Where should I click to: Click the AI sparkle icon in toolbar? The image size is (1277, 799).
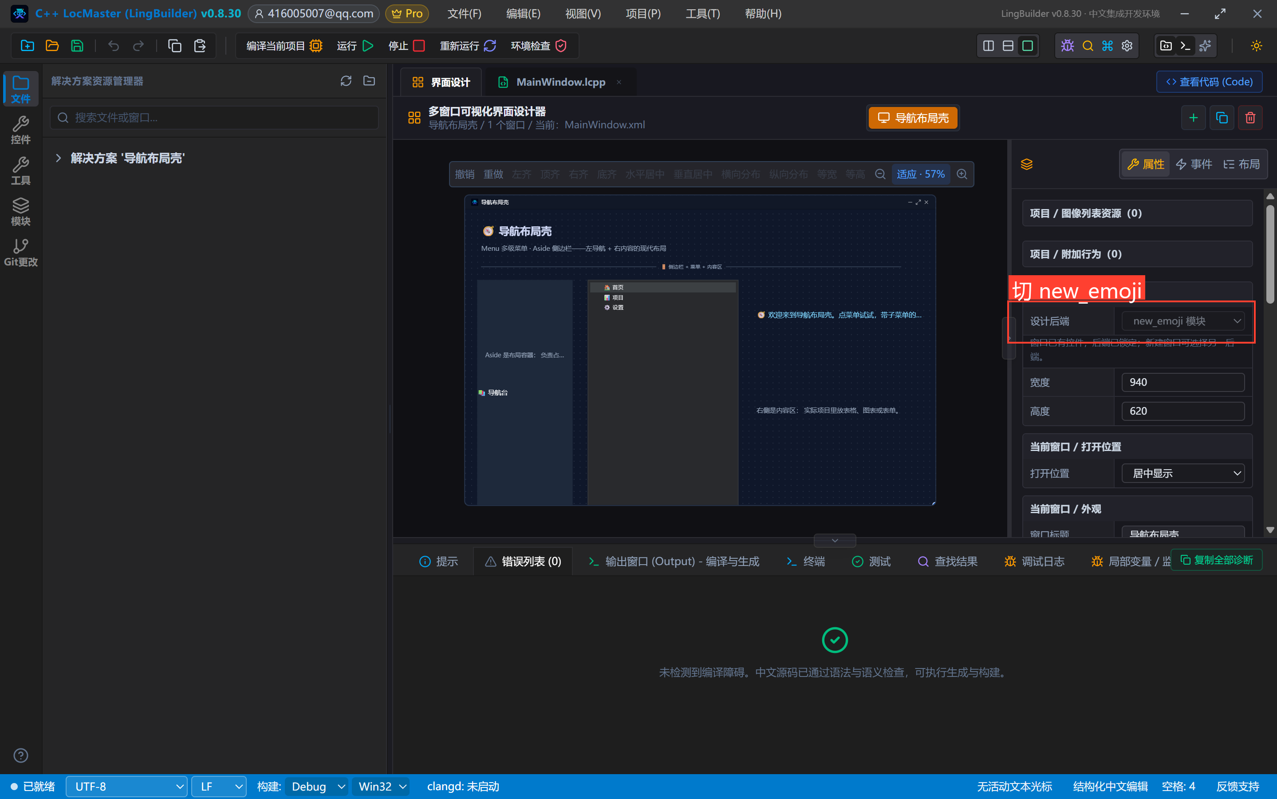pos(1205,46)
